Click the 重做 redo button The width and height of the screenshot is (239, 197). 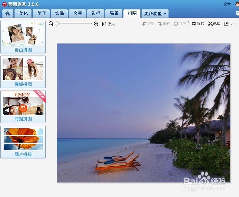164,24
